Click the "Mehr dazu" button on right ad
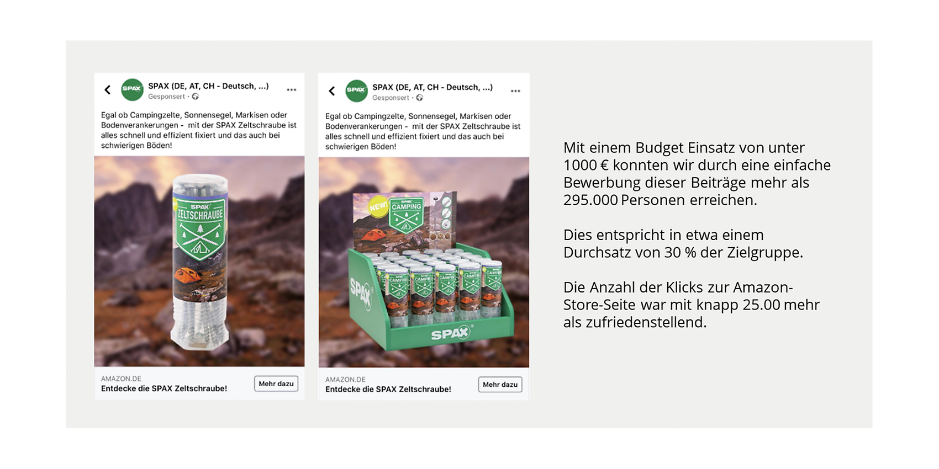 [x=500, y=385]
